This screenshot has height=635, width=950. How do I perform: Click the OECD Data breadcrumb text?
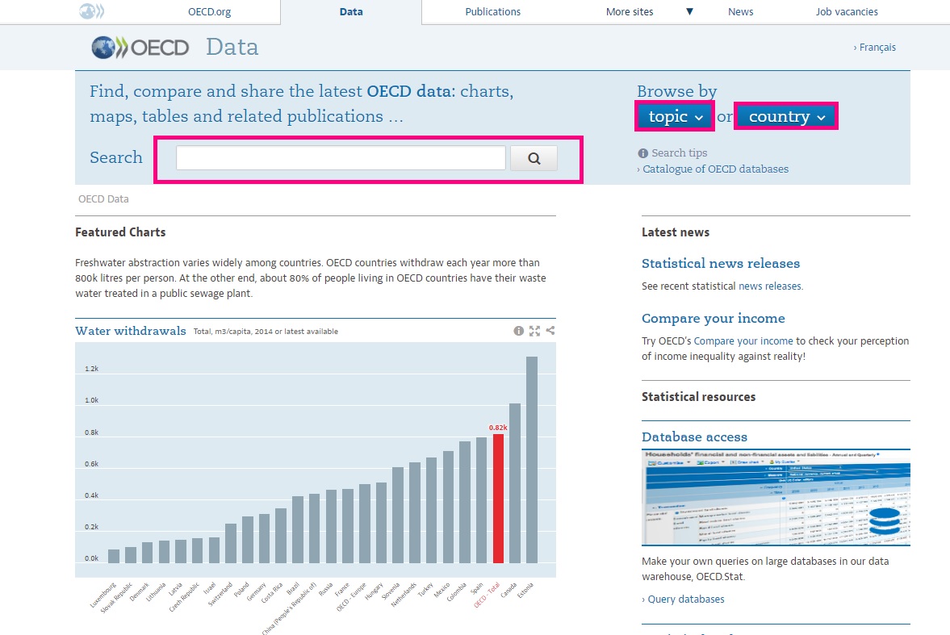(x=103, y=199)
